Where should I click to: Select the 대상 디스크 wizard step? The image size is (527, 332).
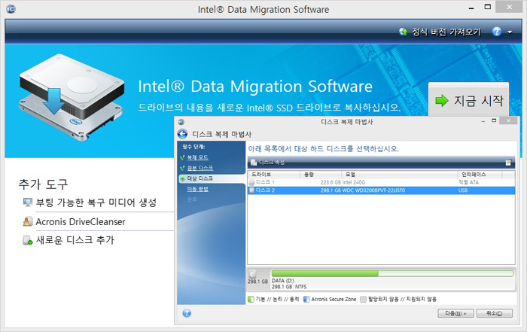212,178
